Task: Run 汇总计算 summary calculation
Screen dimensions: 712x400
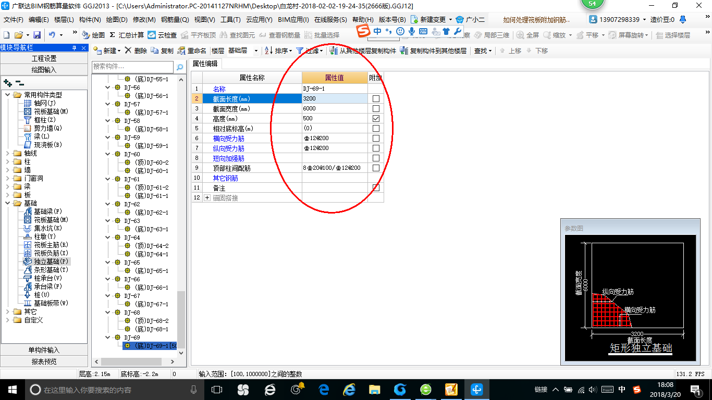Action: [x=127, y=35]
